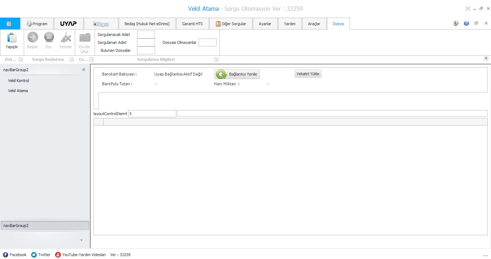Switch to the Garanti HTS tab
491x259 pixels.
(x=192, y=24)
